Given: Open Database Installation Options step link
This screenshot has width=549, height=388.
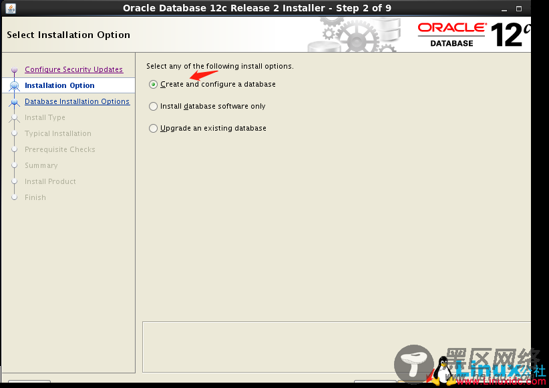Looking at the screenshot, I should (x=77, y=101).
